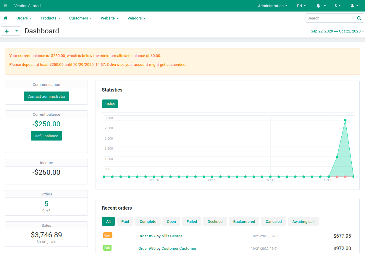Filter recent orders by Canceled
Screen dimensions: 365x253
tap(274, 221)
